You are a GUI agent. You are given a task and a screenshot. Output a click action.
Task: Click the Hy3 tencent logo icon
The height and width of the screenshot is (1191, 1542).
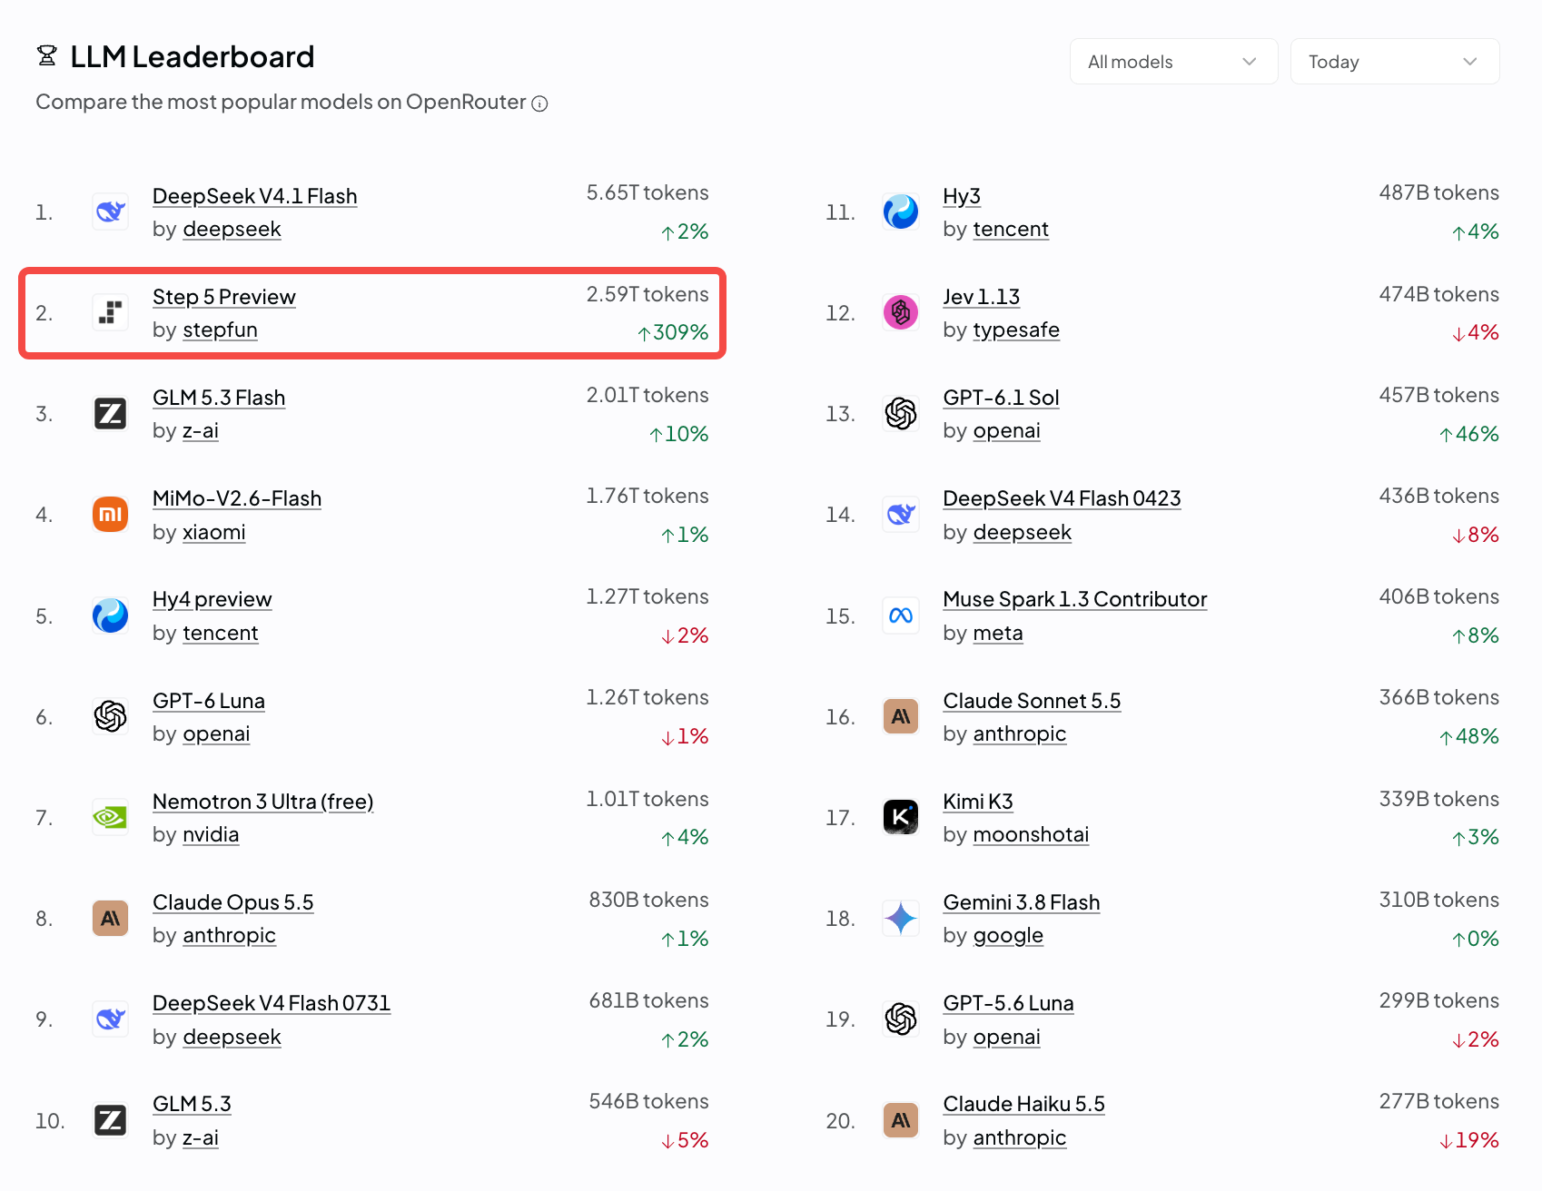tap(901, 212)
